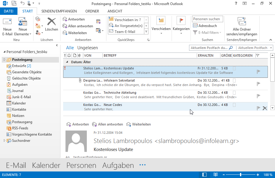The width and height of the screenshot is (275, 178).
Task: Toggle category box of Infolearn Sekretariat mail
Action: (x=234, y=81)
